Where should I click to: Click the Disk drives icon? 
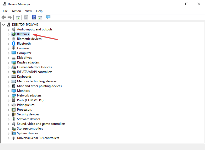point(14,58)
